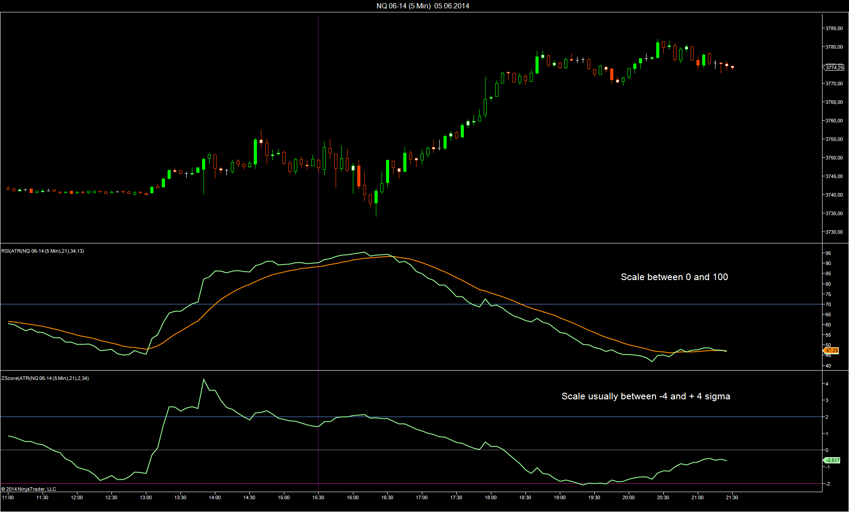Click the 15:30 time axis label
Viewport: 849px width, 512px height.
pos(318,497)
